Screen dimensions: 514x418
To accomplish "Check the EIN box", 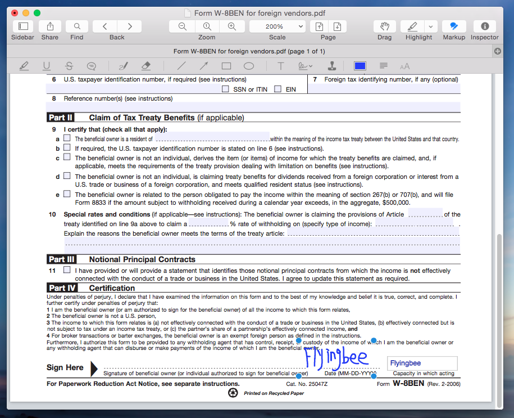I will 278,89.
